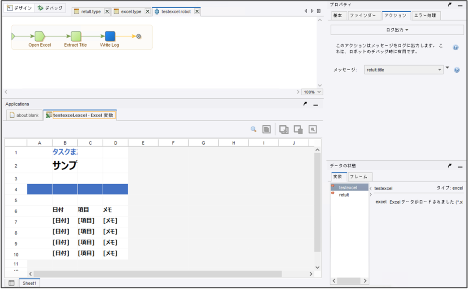Click the table view icon beside Sheet1

click(x=12, y=283)
